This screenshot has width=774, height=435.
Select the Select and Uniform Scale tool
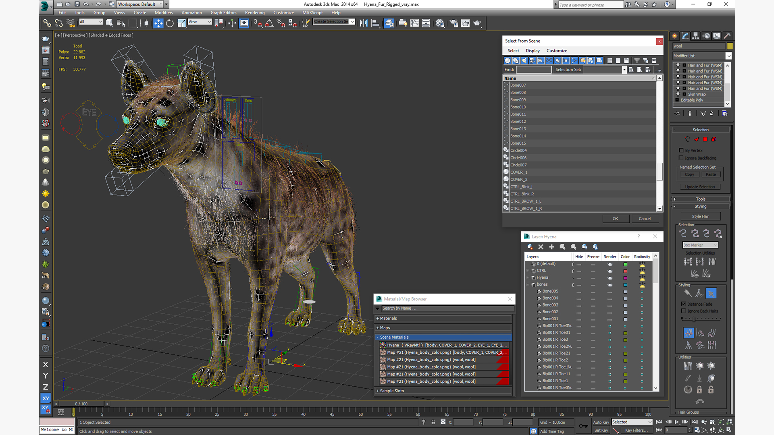[x=181, y=23]
